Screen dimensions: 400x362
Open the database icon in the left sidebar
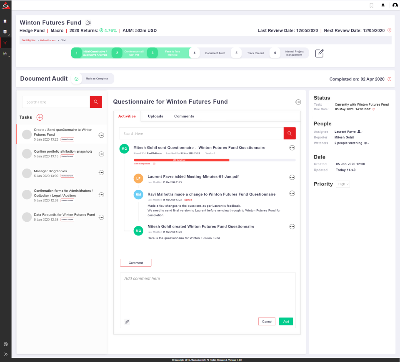pos(5,32)
